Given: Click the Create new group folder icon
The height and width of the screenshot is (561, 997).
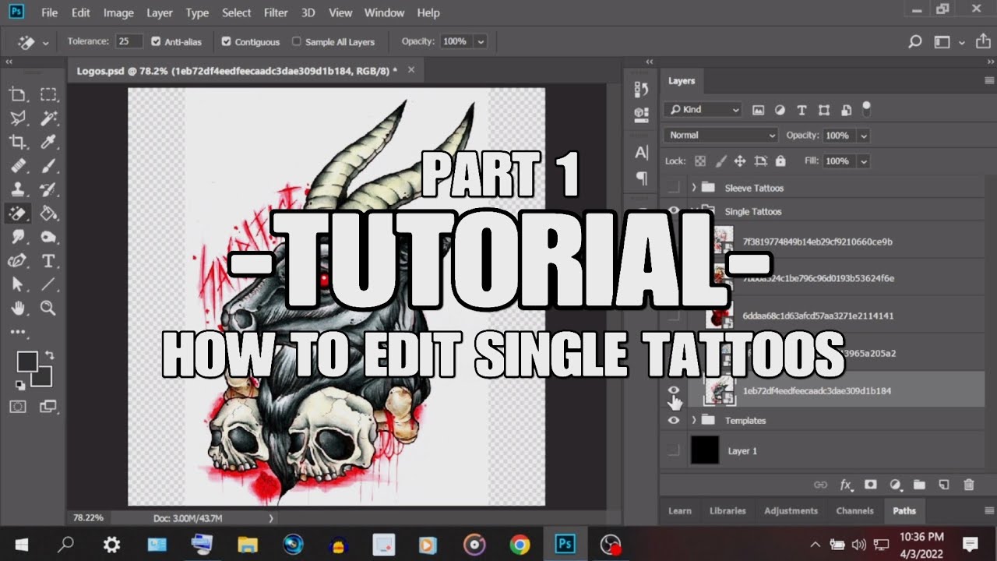Looking at the screenshot, I should 919,485.
